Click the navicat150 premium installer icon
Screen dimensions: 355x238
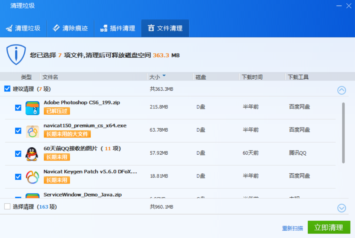(32, 131)
